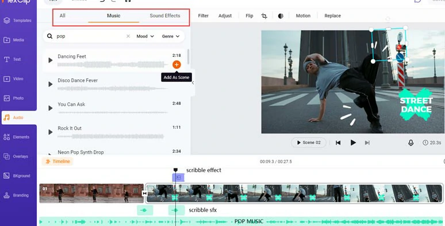Collapse the audio panel with side arrow
The image size is (445, 226).
tap(193, 83)
